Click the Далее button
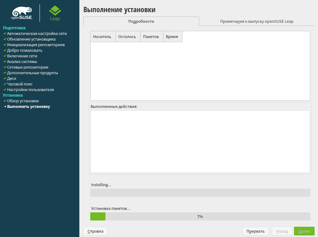 click(304, 231)
